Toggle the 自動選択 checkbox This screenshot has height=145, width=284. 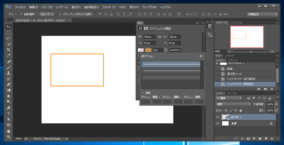(x=21, y=14)
